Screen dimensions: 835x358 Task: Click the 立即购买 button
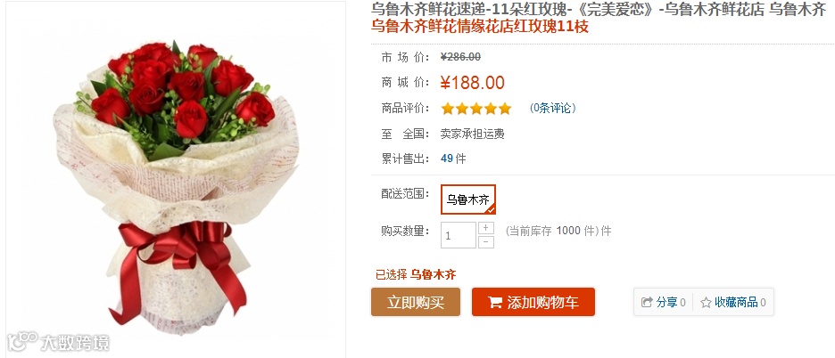(x=416, y=302)
